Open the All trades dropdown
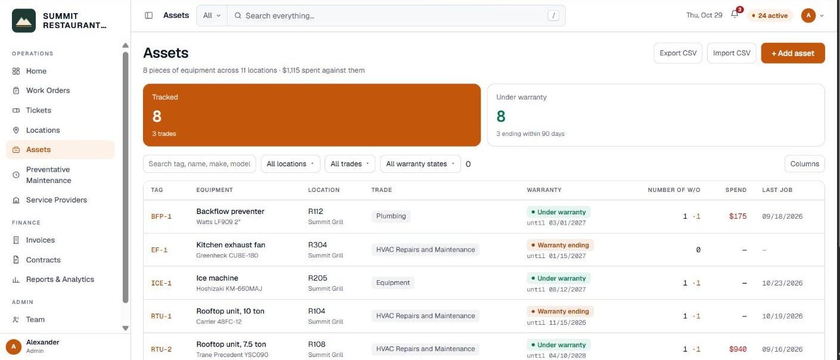Screen dimensions: 840x360 click(x=350, y=164)
